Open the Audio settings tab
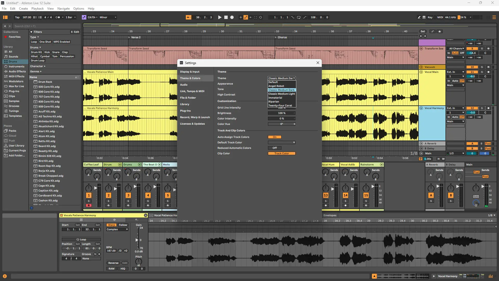 tap(184, 85)
